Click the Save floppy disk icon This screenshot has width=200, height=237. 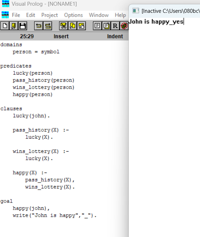pyautogui.click(x=22, y=26)
